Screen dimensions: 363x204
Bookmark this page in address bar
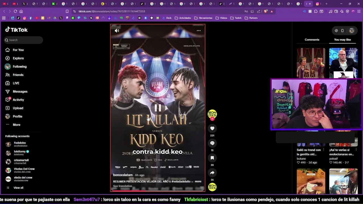(67, 11)
